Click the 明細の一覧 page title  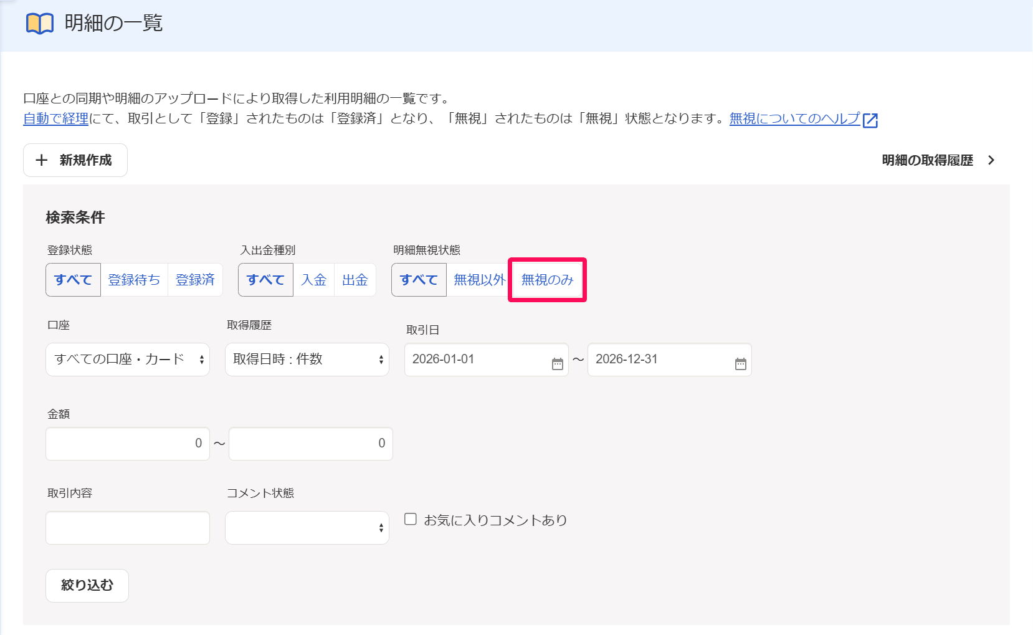click(113, 23)
